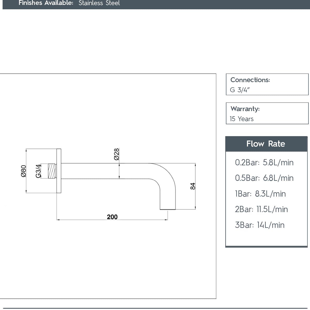Screen dimensions: 310x310
Task: Click the 'Flow Rate' table header
Action: point(266,144)
